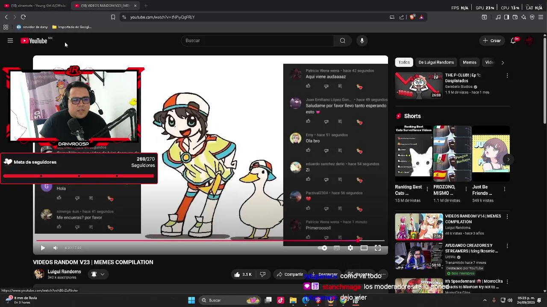Screen dimensions: 547x307
Task: Play the video with play button
Action: [43, 248]
